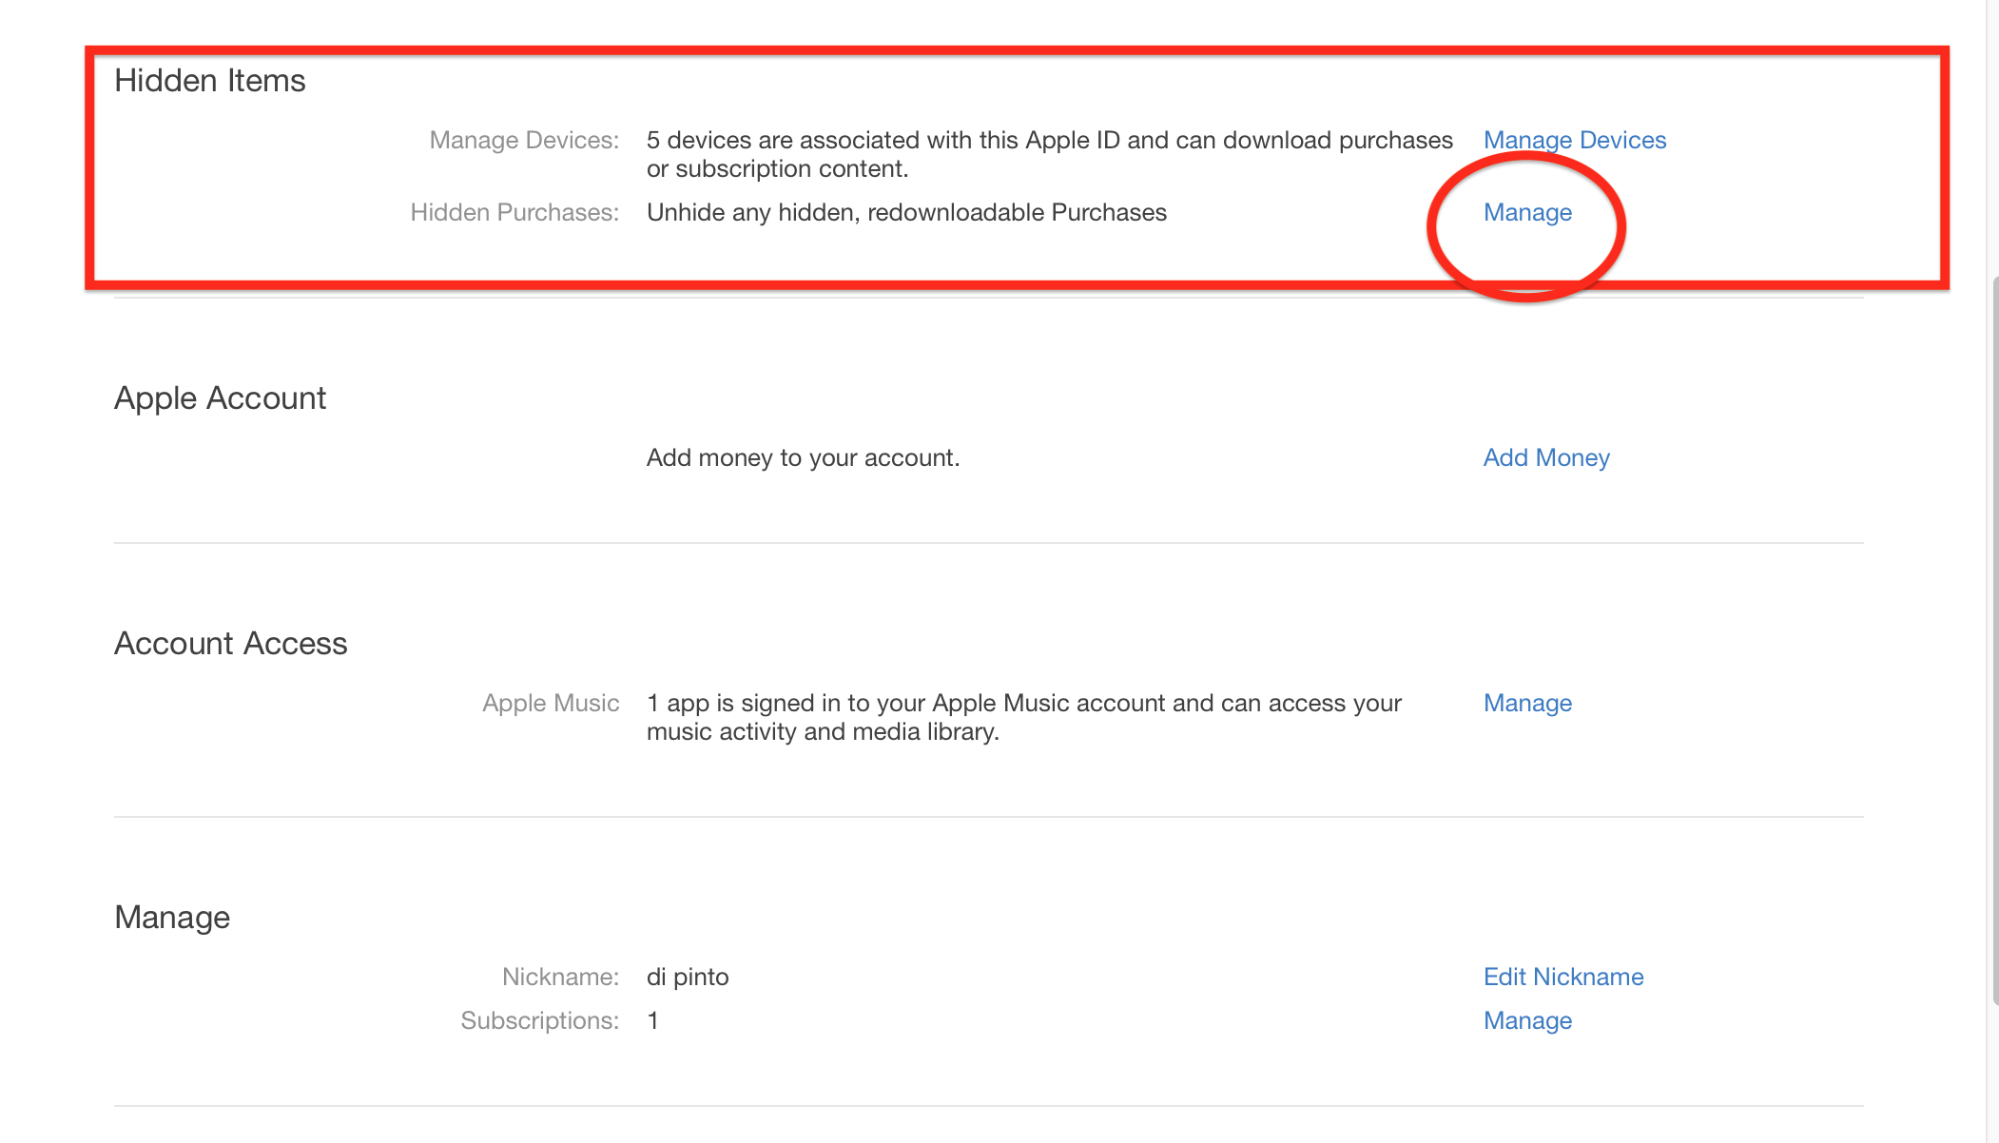The width and height of the screenshot is (1999, 1143).
Task: Click the Hidden Items section heading
Action: tap(210, 81)
